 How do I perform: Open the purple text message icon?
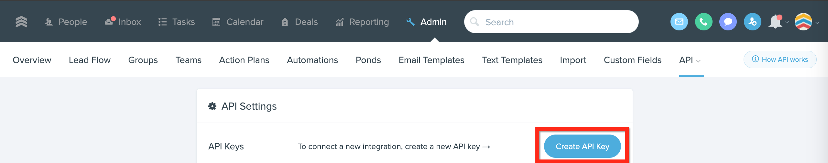(728, 22)
